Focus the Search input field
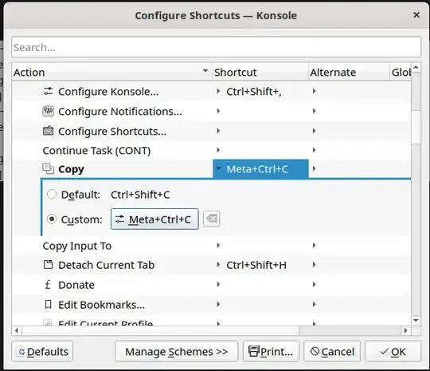The image size is (430, 371). tap(216, 47)
